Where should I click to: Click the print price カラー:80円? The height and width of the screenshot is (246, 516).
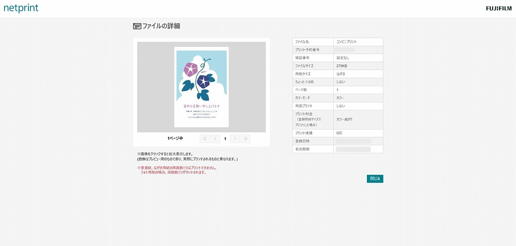pyautogui.click(x=345, y=119)
